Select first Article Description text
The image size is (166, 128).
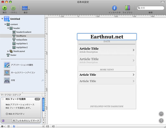tap(89, 52)
